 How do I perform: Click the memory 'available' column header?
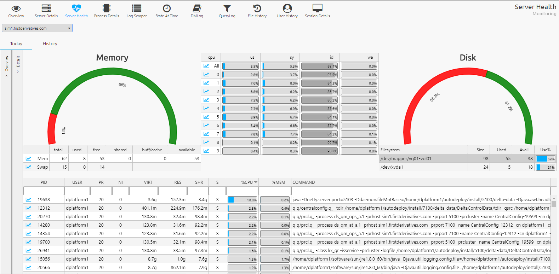[x=184, y=150]
